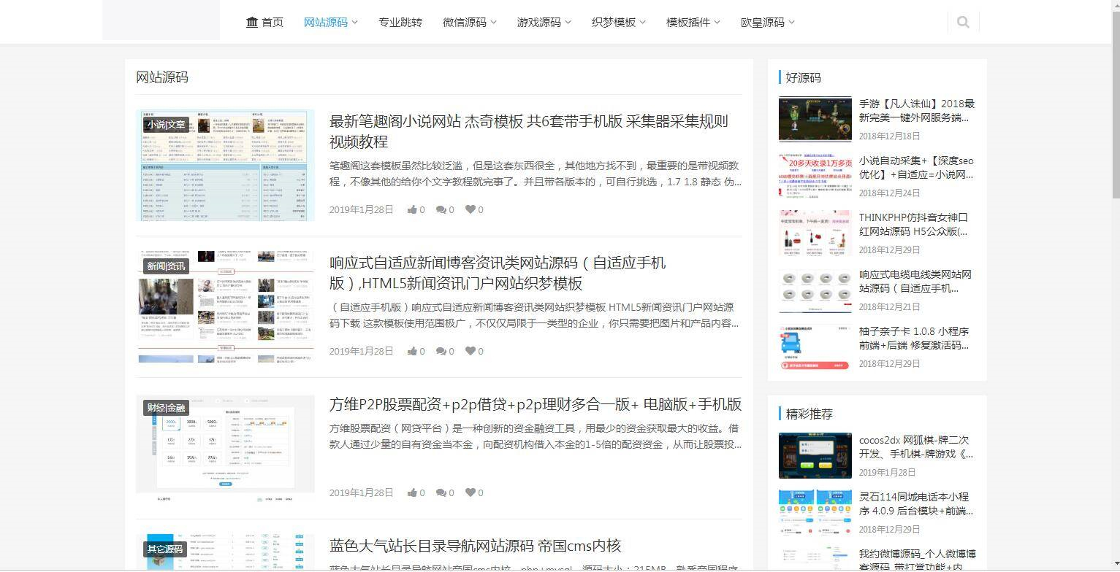This screenshot has width=1120, height=572.
Task: Toggle the heart favorite on 笔趣阁 article
Action: [x=469, y=209]
